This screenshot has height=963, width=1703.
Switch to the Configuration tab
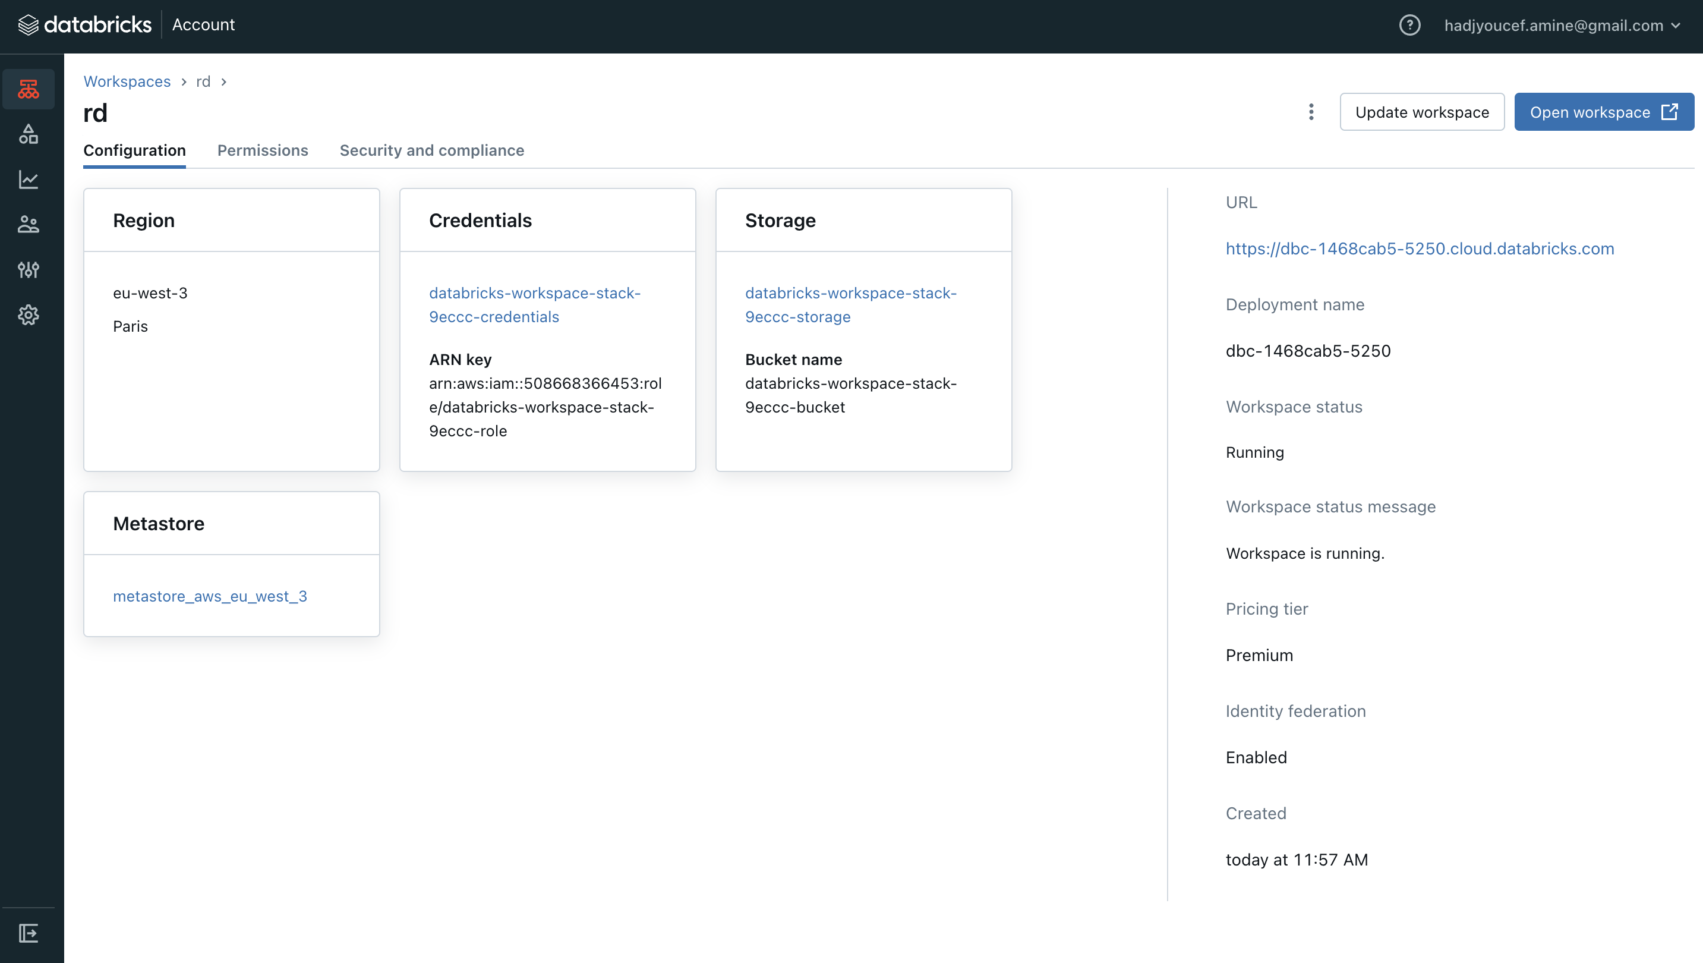click(134, 150)
